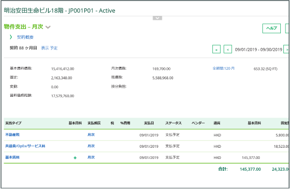Open the 表示 予定 link
The height and width of the screenshot is (189, 290).
[49, 48]
